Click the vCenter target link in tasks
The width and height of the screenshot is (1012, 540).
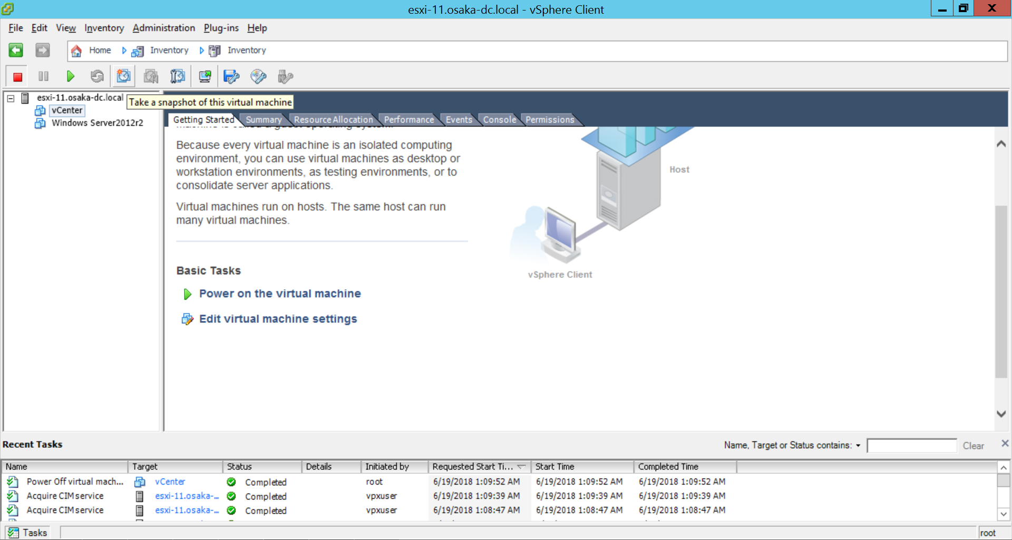170,482
